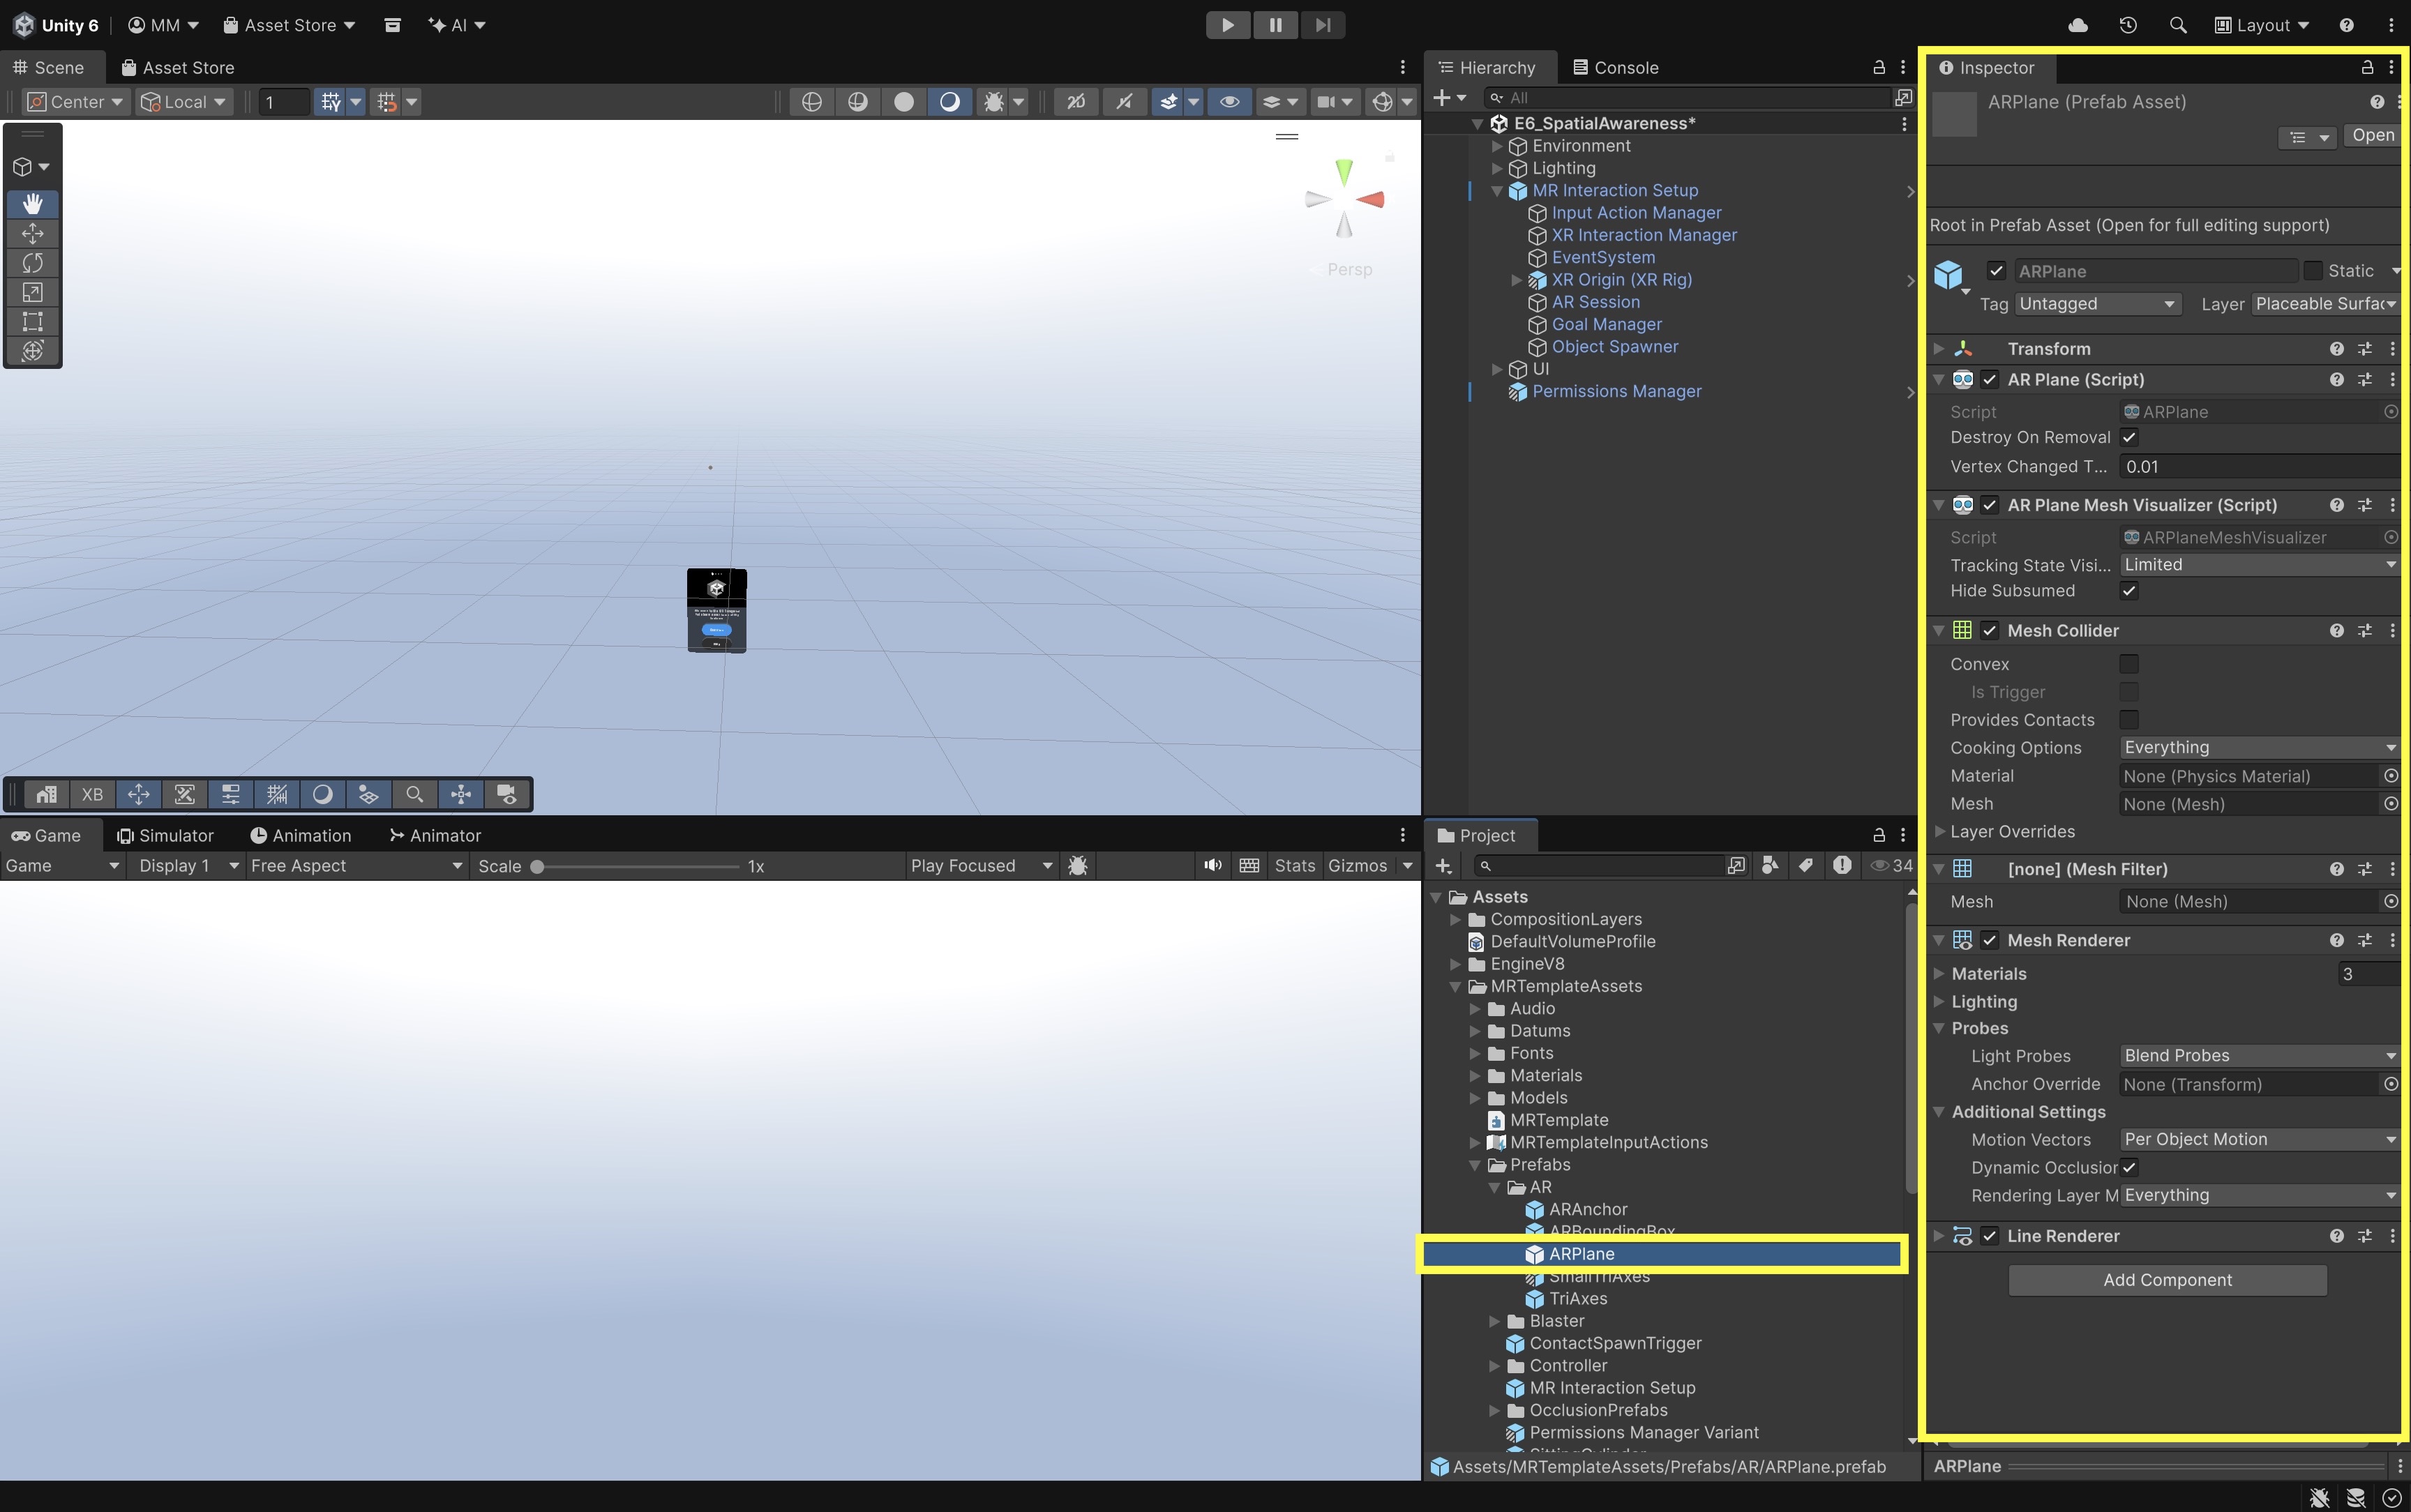Enable Provides Contacts checkbox
This screenshot has width=2411, height=1512.
point(2129,720)
